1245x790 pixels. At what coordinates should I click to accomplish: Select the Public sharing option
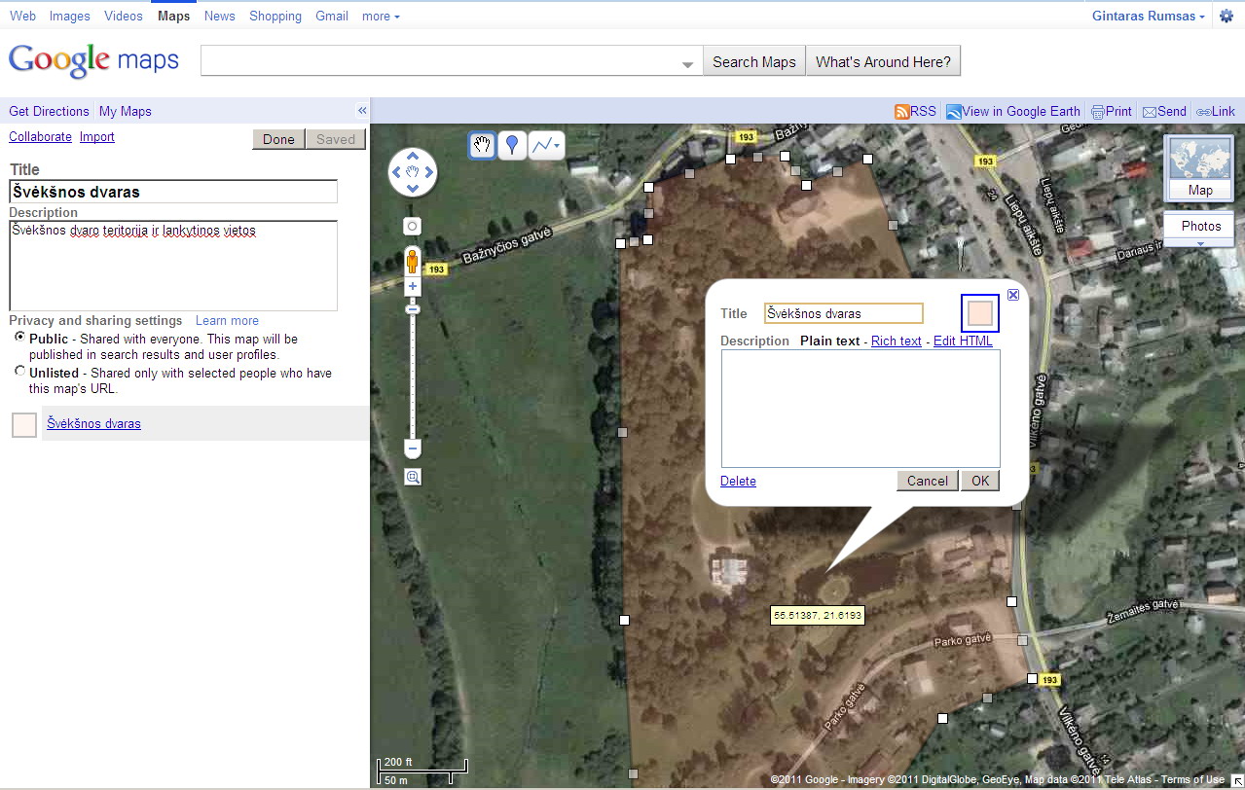coord(20,337)
